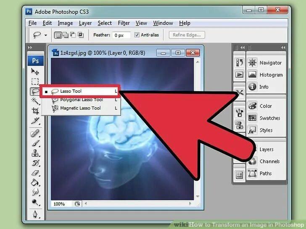Open the Actions panel play icon
Screen dimensions: 306x229
pos(240,75)
